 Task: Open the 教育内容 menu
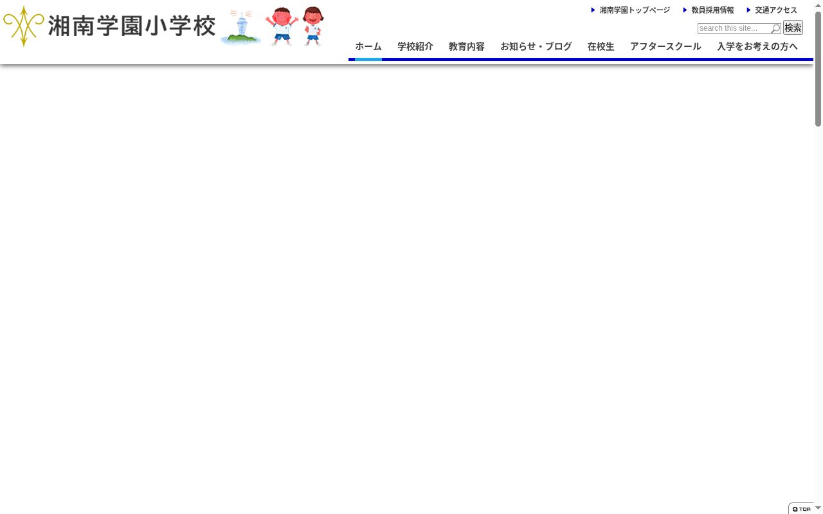pos(467,47)
